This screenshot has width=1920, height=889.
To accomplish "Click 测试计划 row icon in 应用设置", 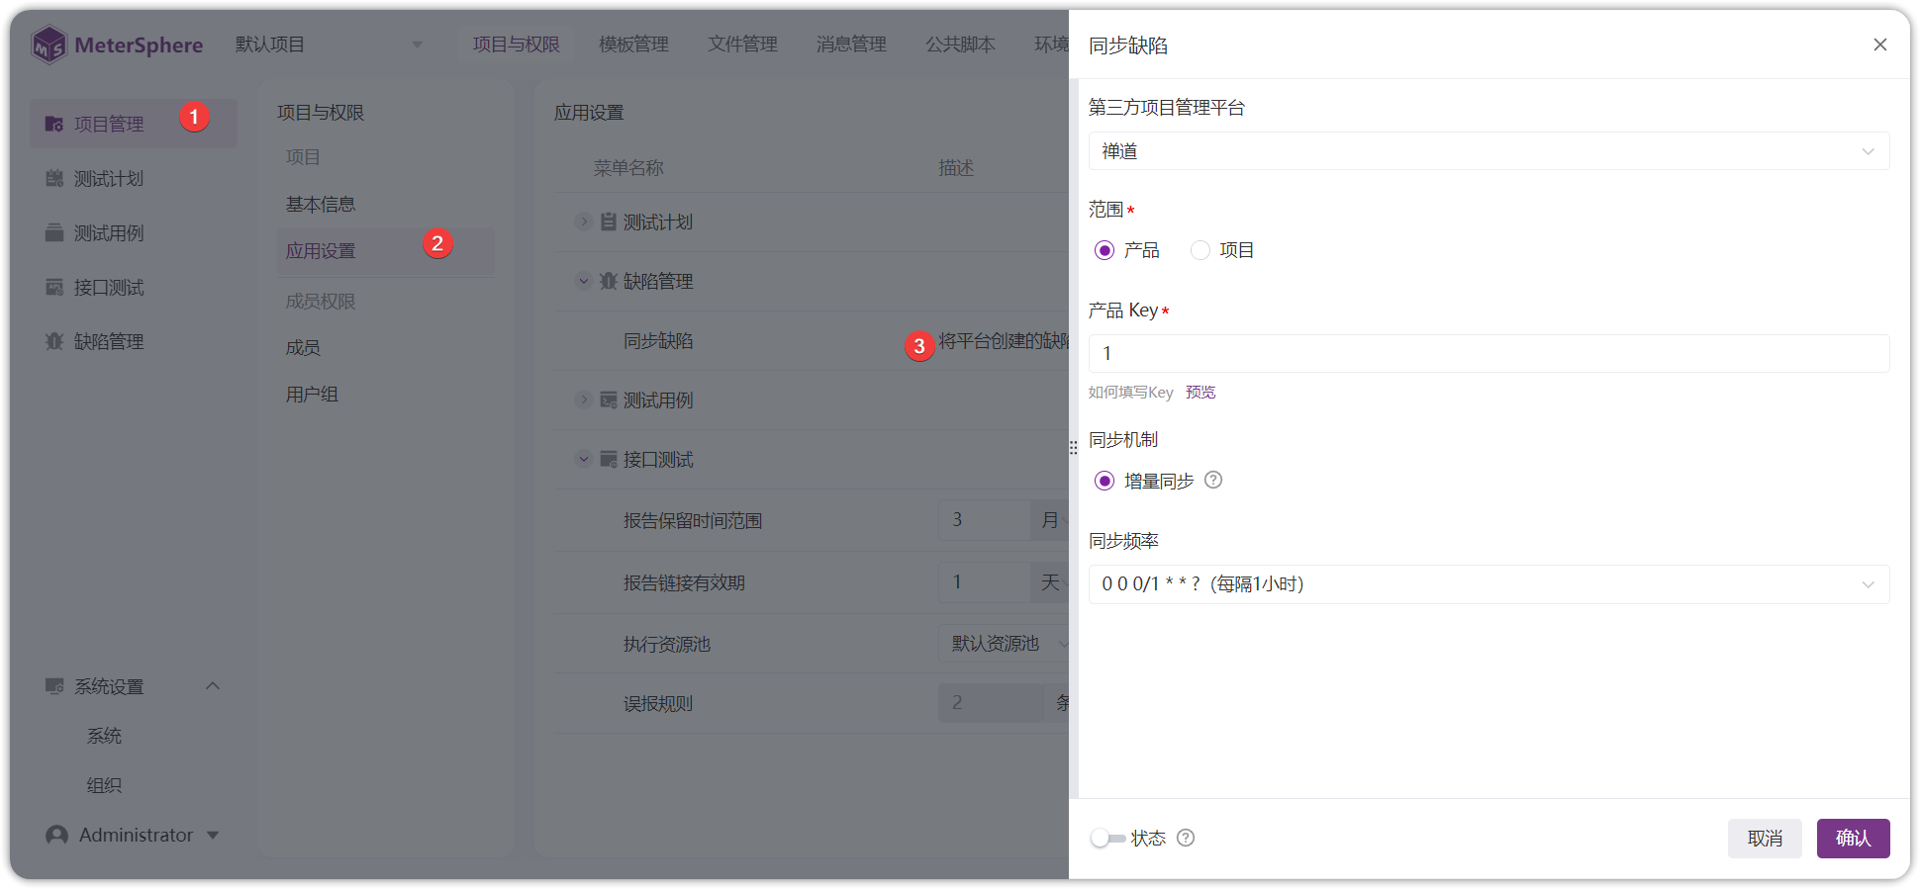I will (x=609, y=222).
